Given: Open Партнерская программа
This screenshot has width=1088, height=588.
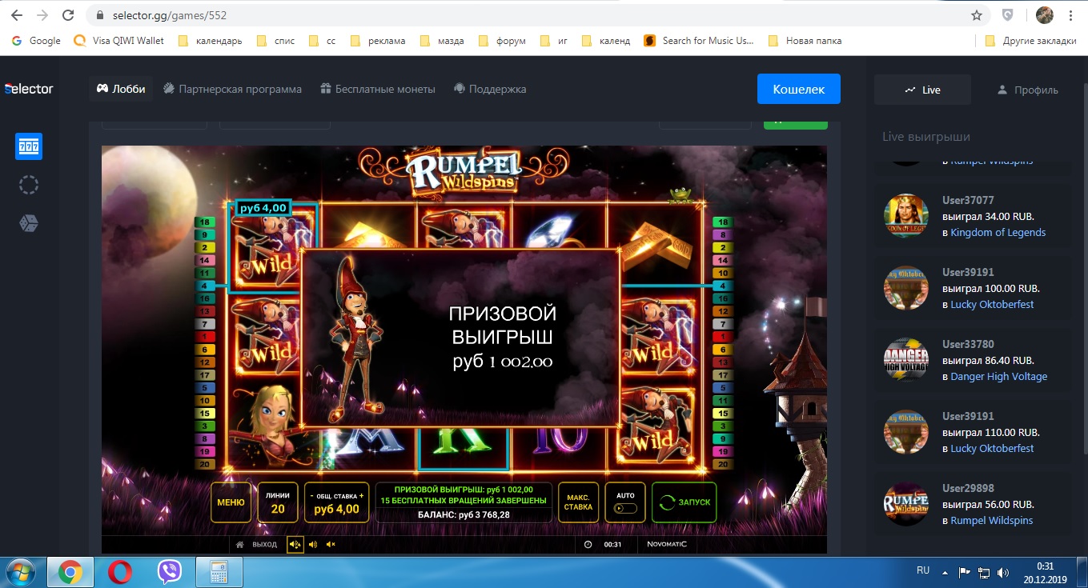Looking at the screenshot, I should tap(233, 89).
